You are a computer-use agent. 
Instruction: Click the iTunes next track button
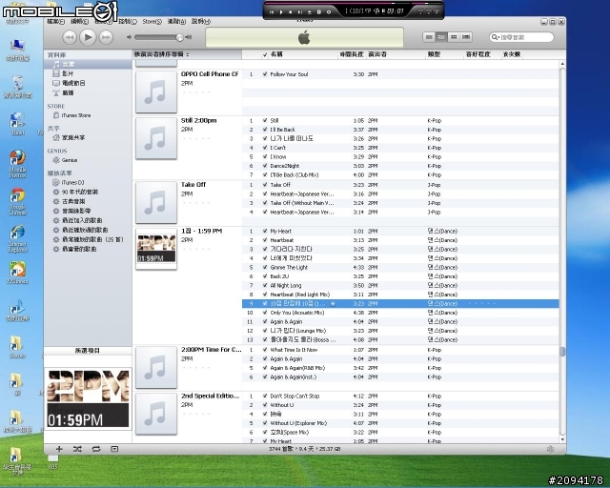(106, 37)
